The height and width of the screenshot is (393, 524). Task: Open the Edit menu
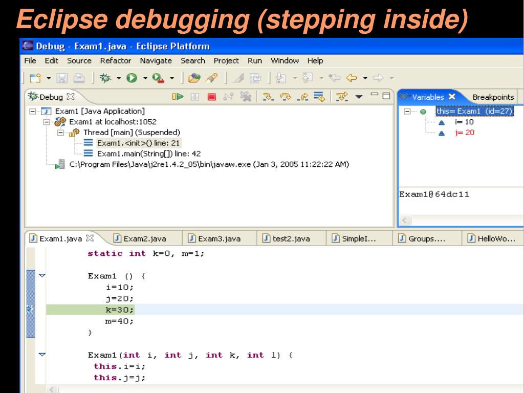tap(52, 61)
